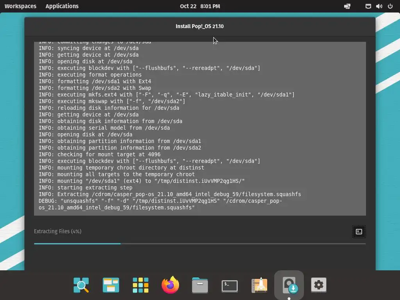Image resolution: width=400 pixels, height=300 pixels.
Task: Open Settings gear in the dock
Action: [319, 285]
